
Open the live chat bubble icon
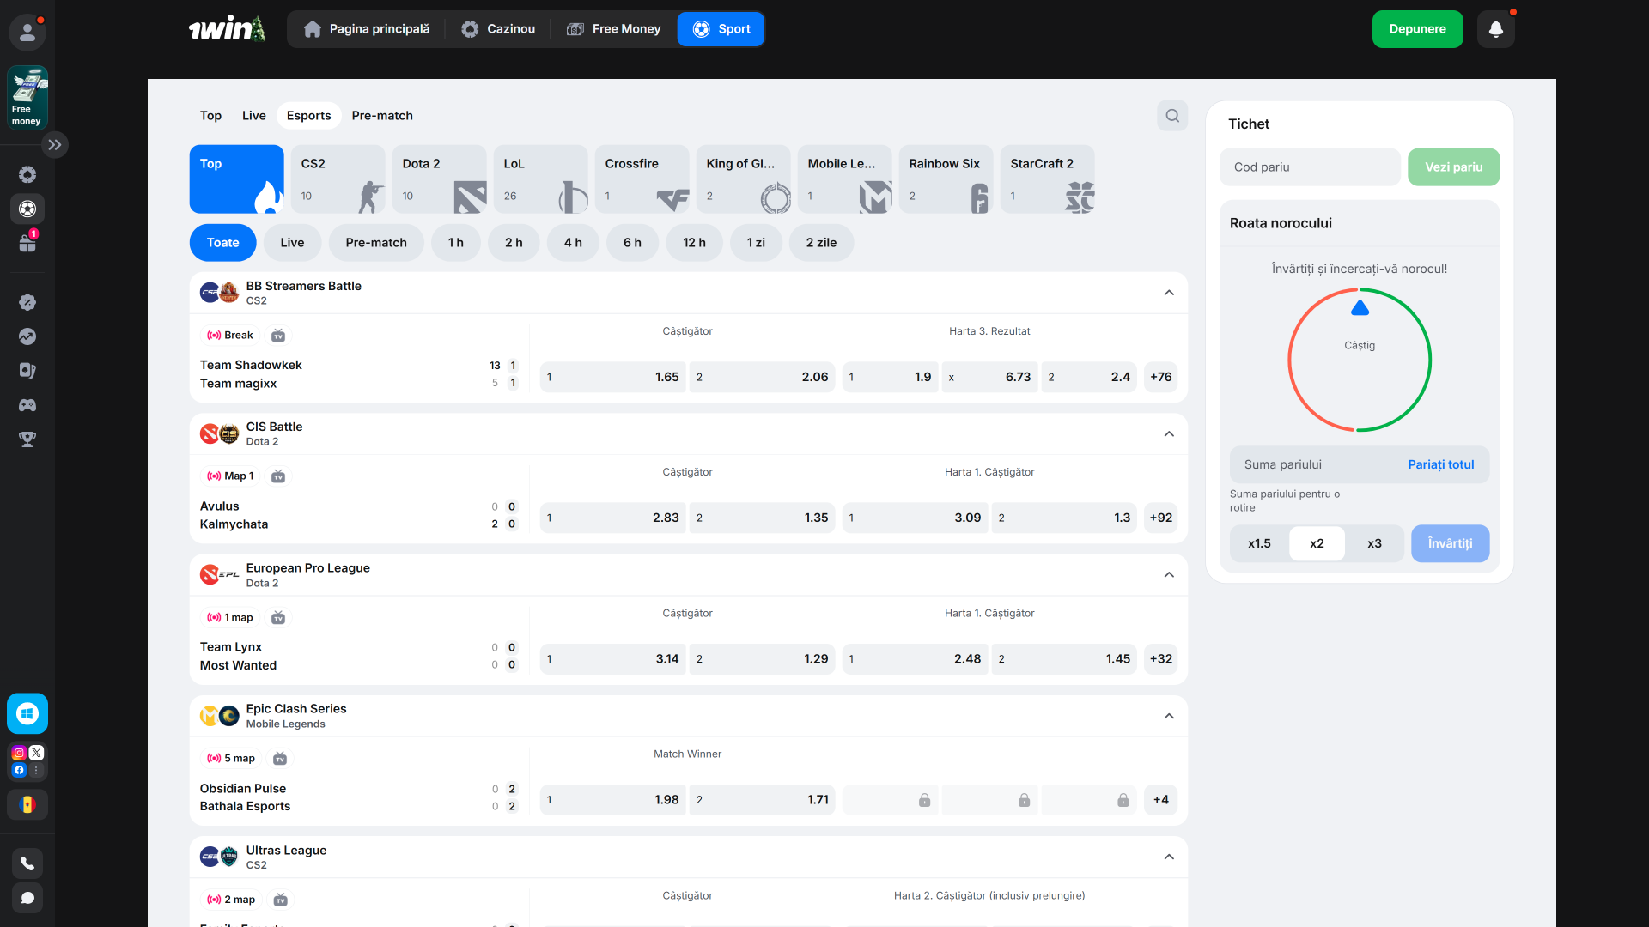pos(27,898)
